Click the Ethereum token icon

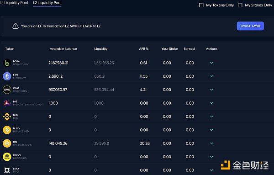click(x=7, y=76)
